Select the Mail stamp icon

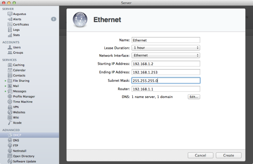click(10, 86)
